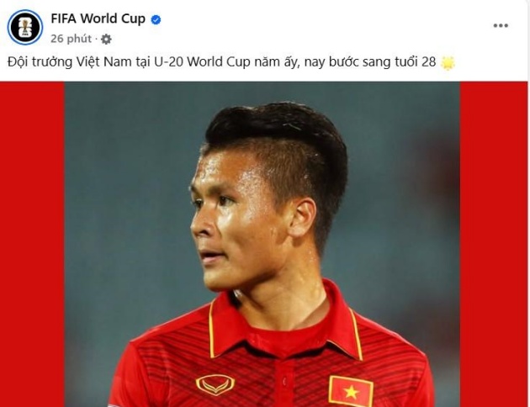530x407 pixels.
Task: Open the three-dot post options menu
Action: tap(501, 25)
